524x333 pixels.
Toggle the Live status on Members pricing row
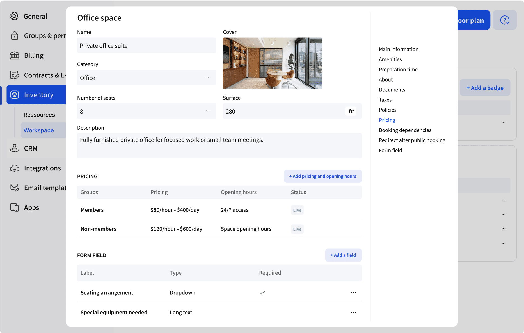[297, 210]
